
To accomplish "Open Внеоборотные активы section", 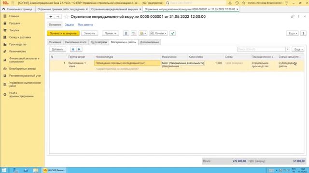I will [x=22, y=69].
